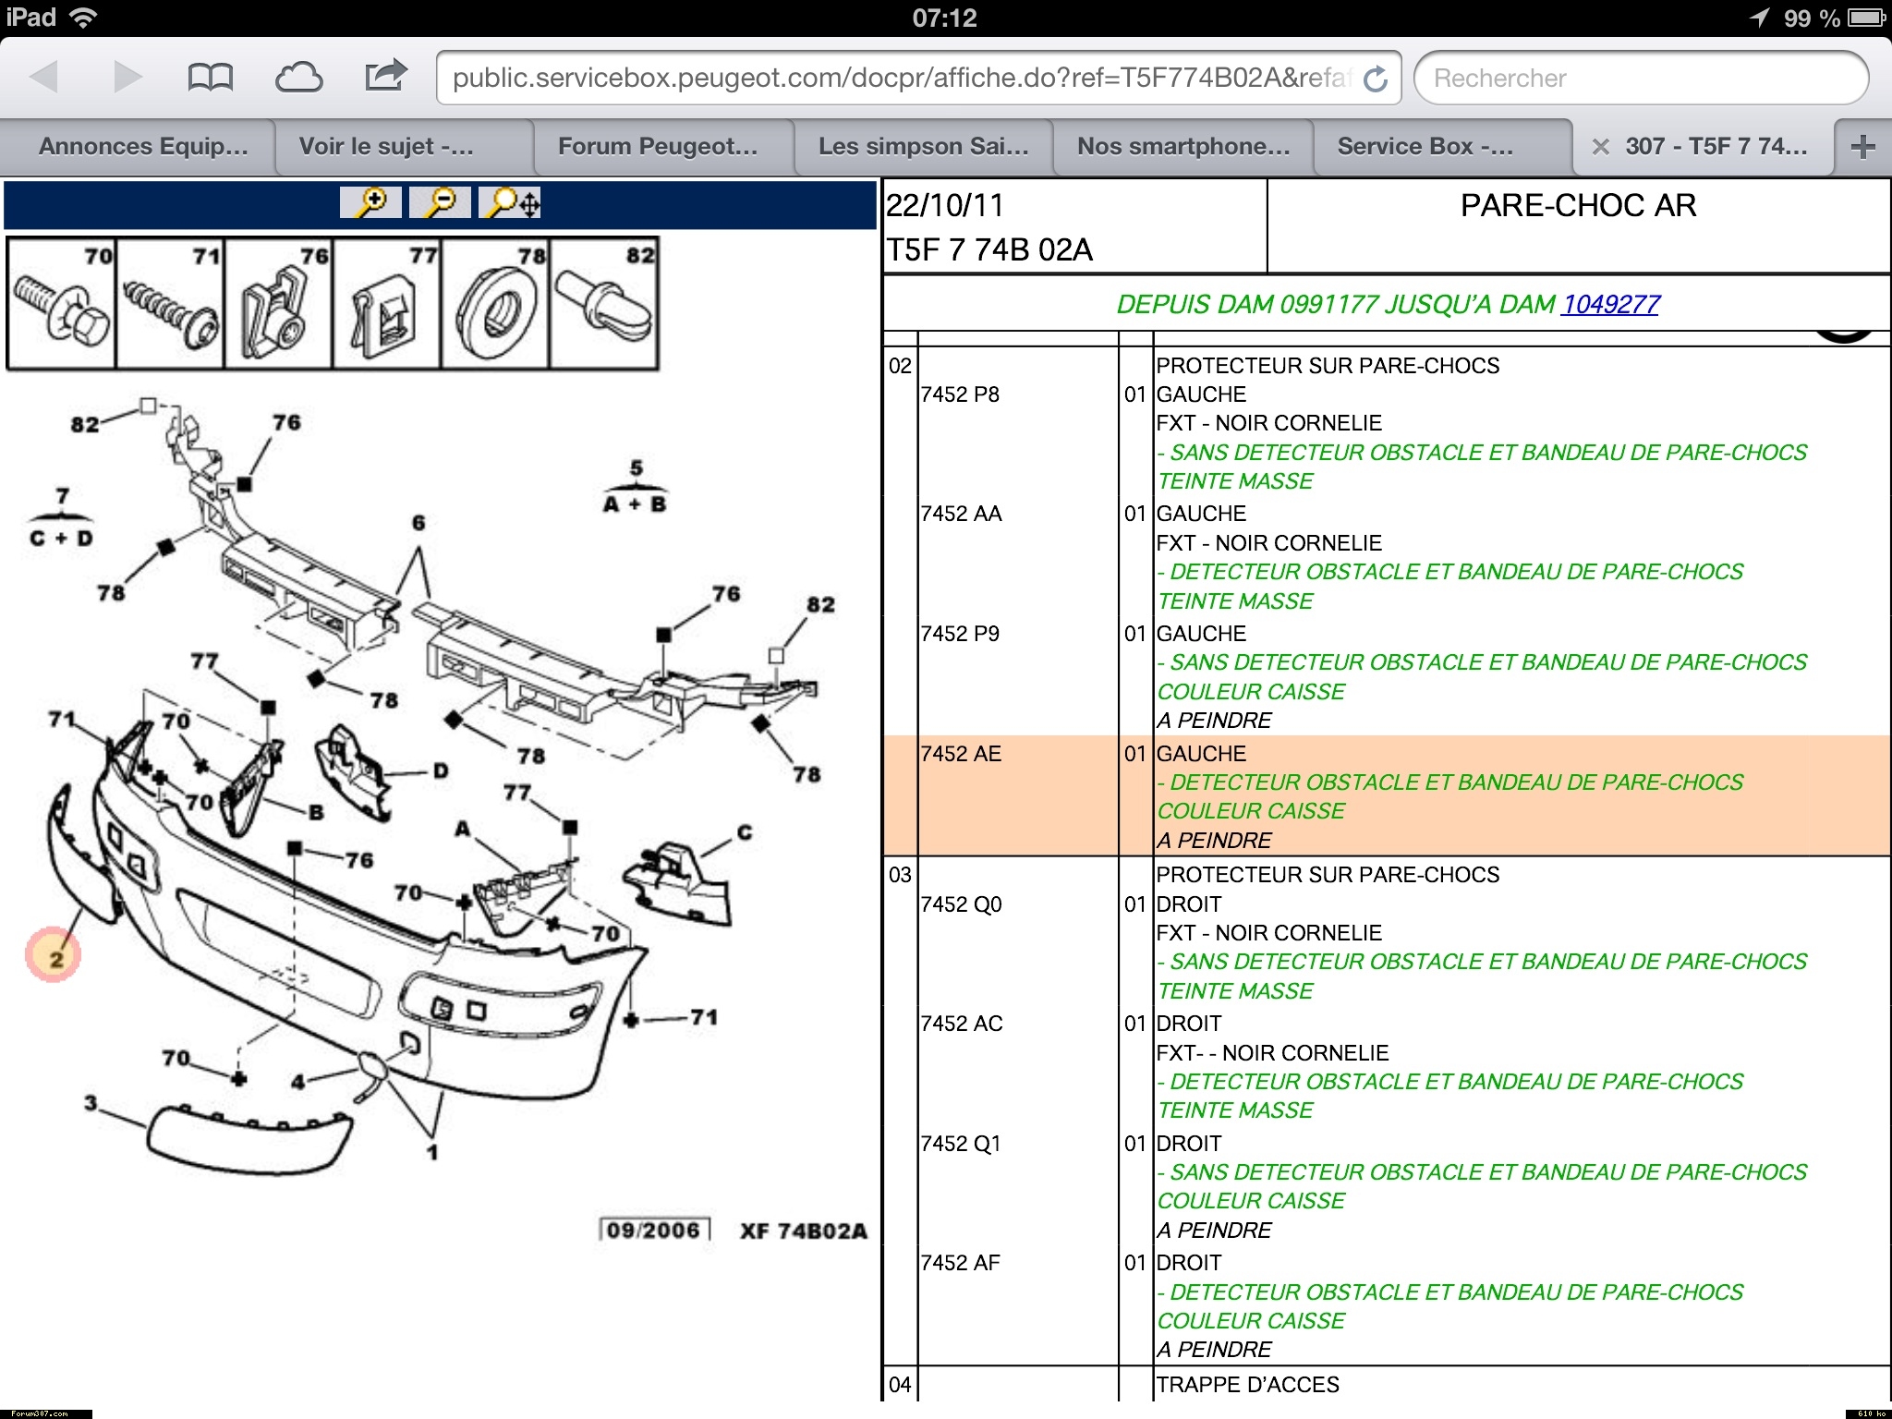Switch to the Service Box tab
The image size is (1892, 1419).
[1425, 146]
